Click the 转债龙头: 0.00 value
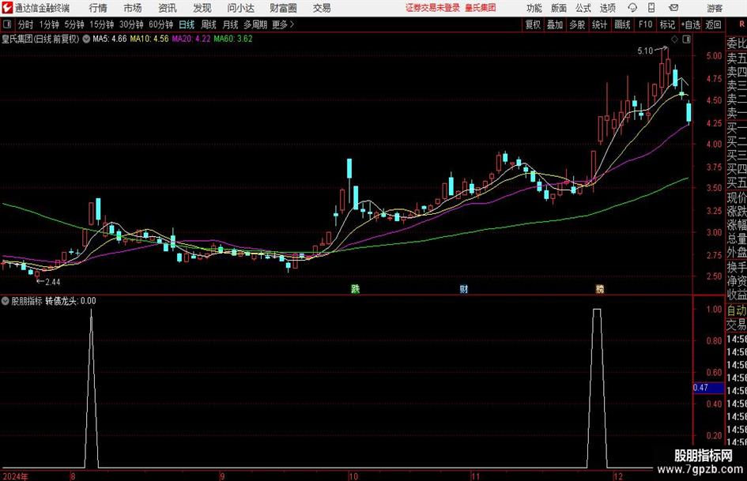Image resolution: width=747 pixels, height=481 pixels. [x=70, y=301]
